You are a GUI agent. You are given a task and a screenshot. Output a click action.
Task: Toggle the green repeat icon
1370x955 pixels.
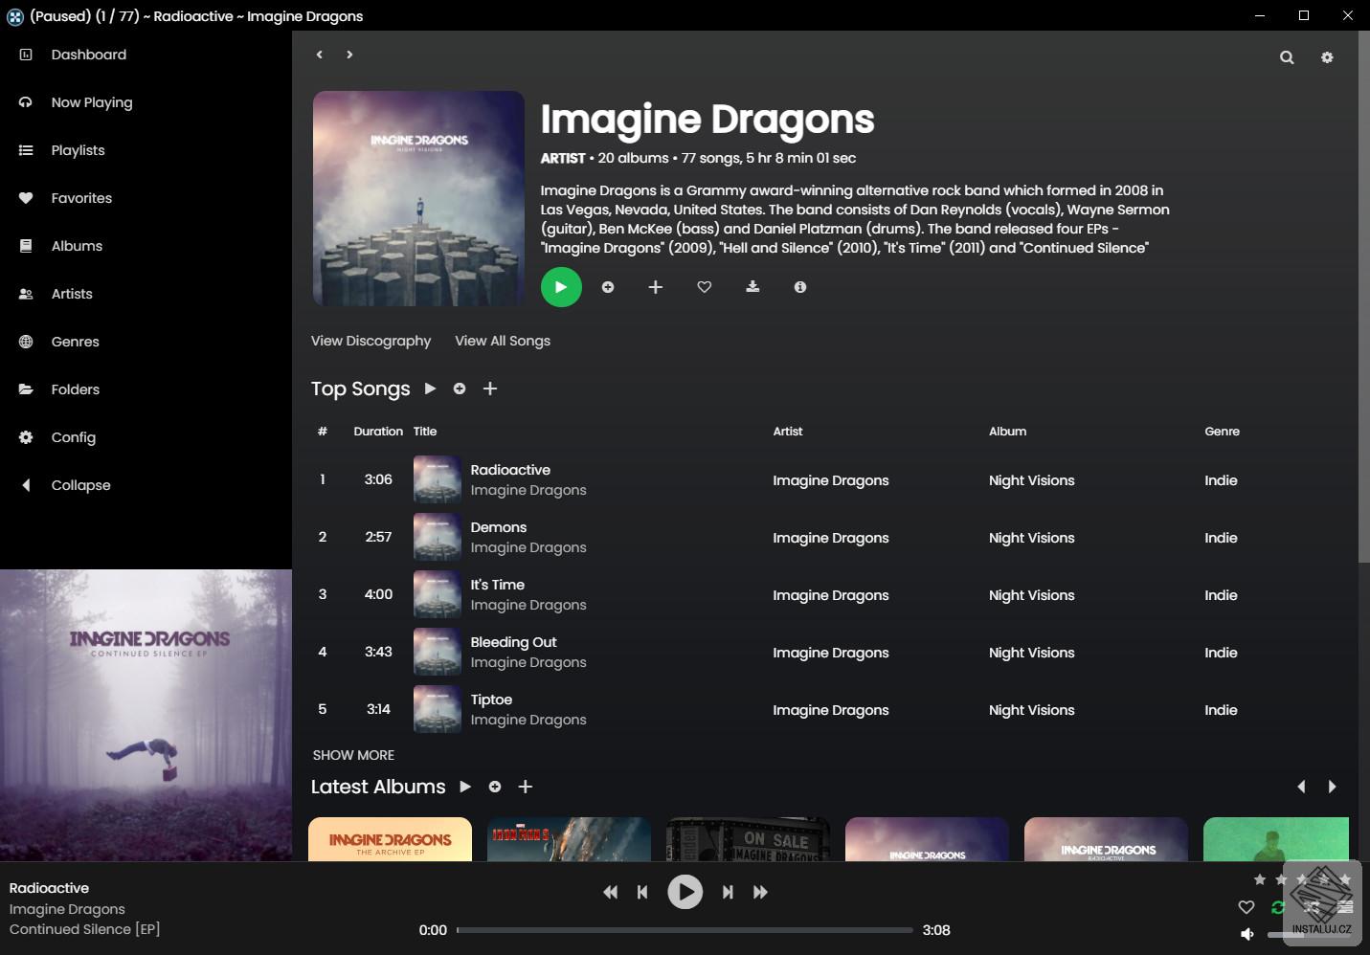[x=1278, y=907]
